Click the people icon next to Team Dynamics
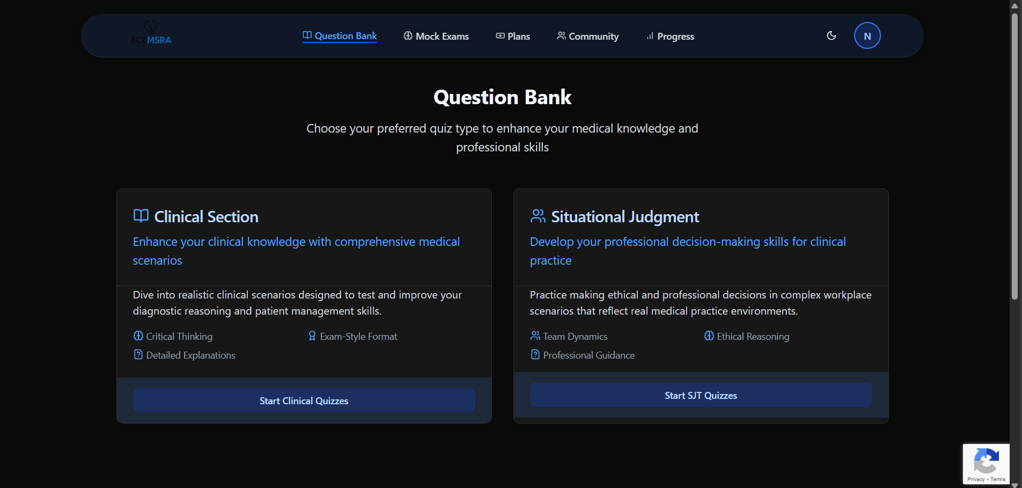Viewport: 1022px width, 488px height. click(x=535, y=336)
